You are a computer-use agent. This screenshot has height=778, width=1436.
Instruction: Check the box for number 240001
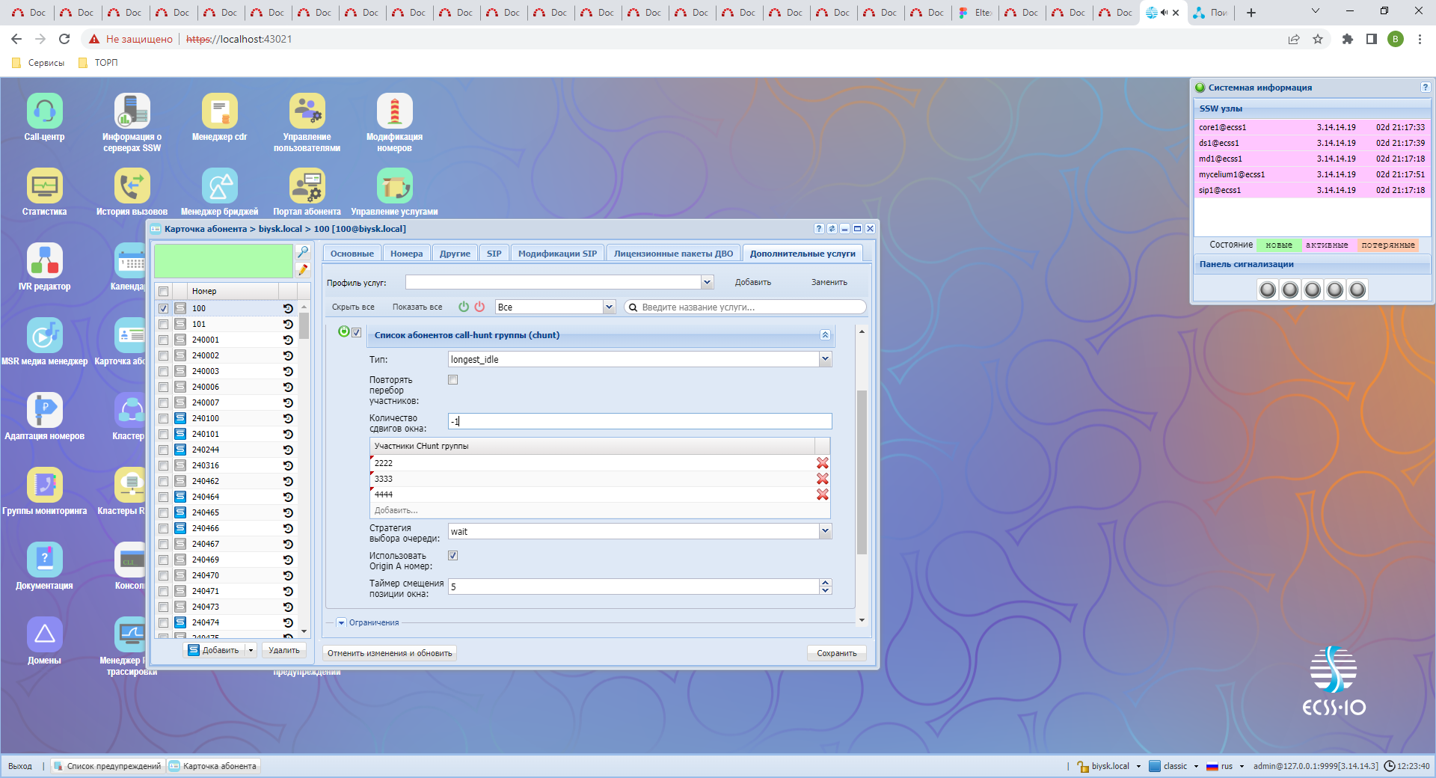pyautogui.click(x=163, y=340)
